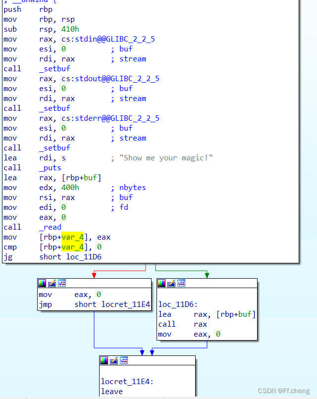
Task: Select the 's' operand in 'lea rdi, s'
Action: pyautogui.click(x=64, y=158)
